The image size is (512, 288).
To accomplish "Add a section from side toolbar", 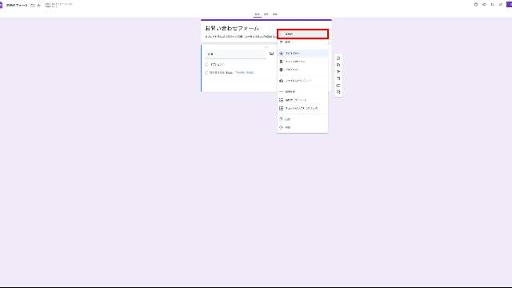I will point(338,93).
